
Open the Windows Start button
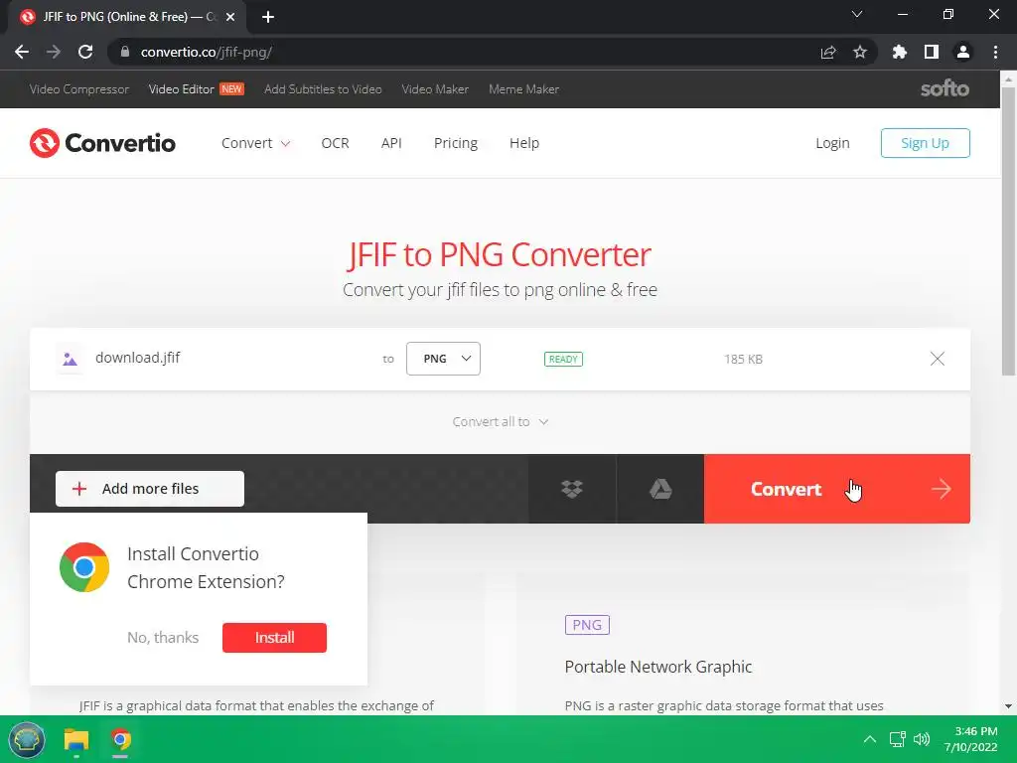(x=27, y=739)
